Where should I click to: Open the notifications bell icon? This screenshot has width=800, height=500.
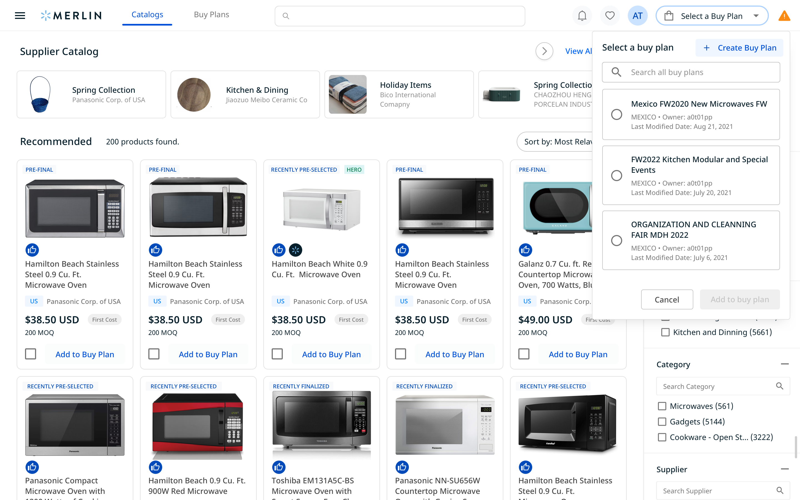point(582,15)
